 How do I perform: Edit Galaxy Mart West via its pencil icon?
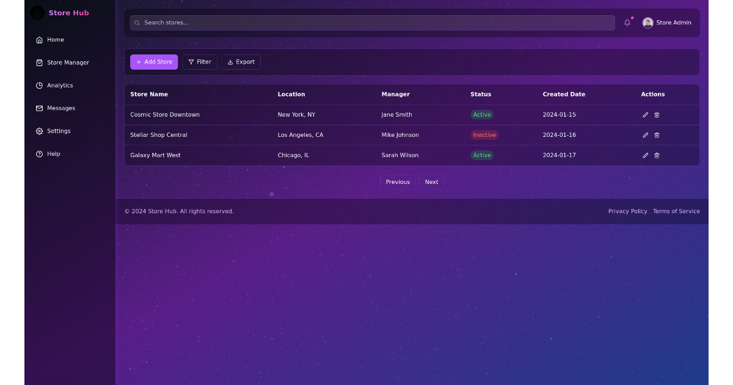(x=645, y=155)
